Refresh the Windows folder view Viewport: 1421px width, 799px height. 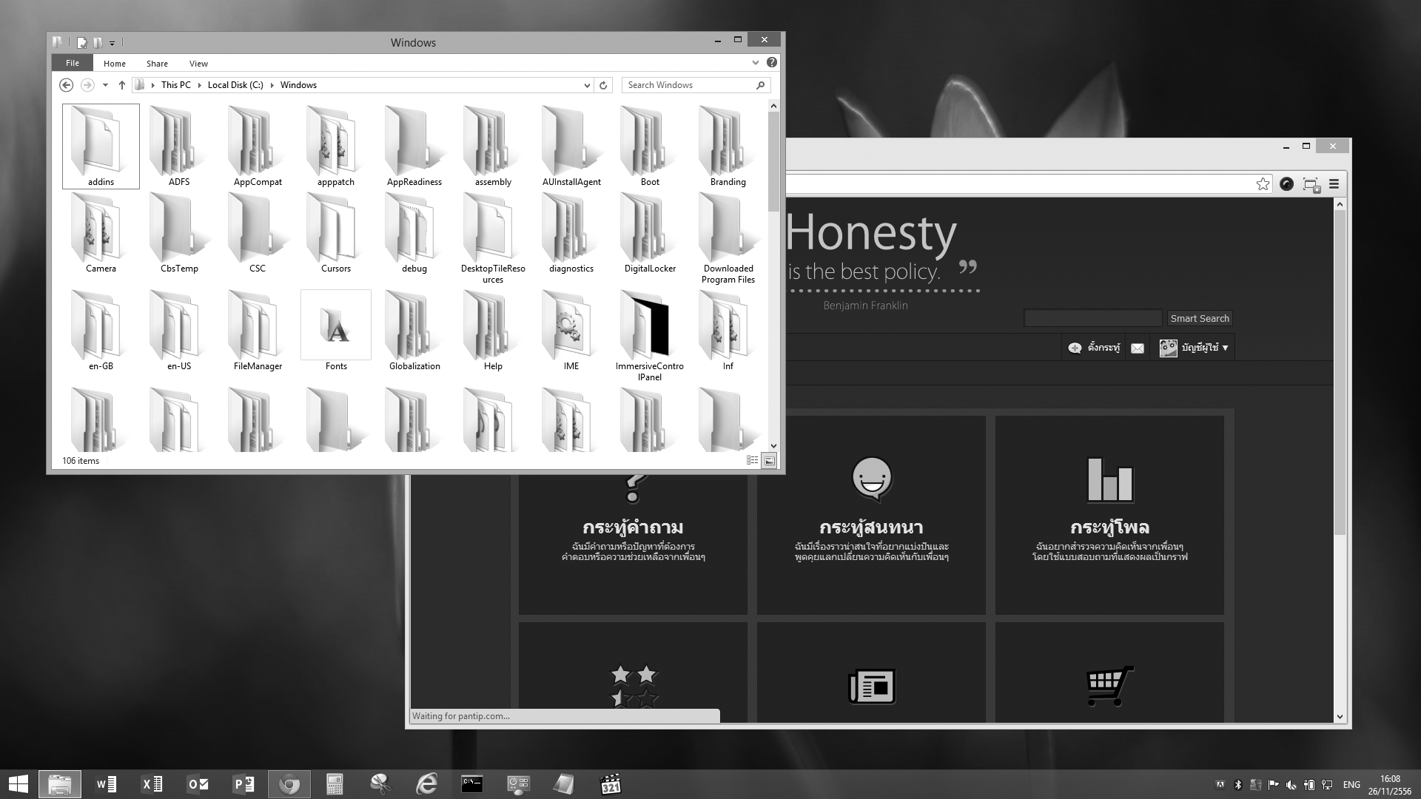point(603,85)
